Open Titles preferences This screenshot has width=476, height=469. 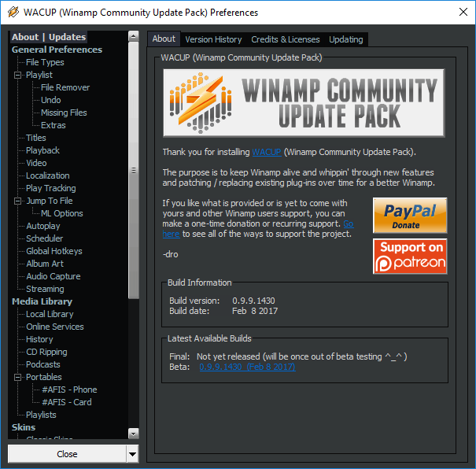click(36, 138)
